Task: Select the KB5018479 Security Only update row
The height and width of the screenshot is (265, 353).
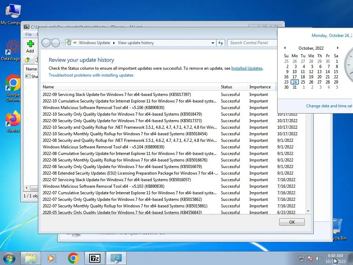Action: click(173, 114)
